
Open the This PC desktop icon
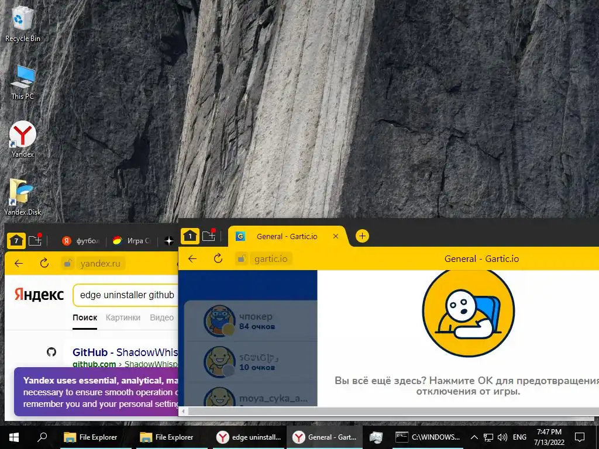[x=23, y=82]
